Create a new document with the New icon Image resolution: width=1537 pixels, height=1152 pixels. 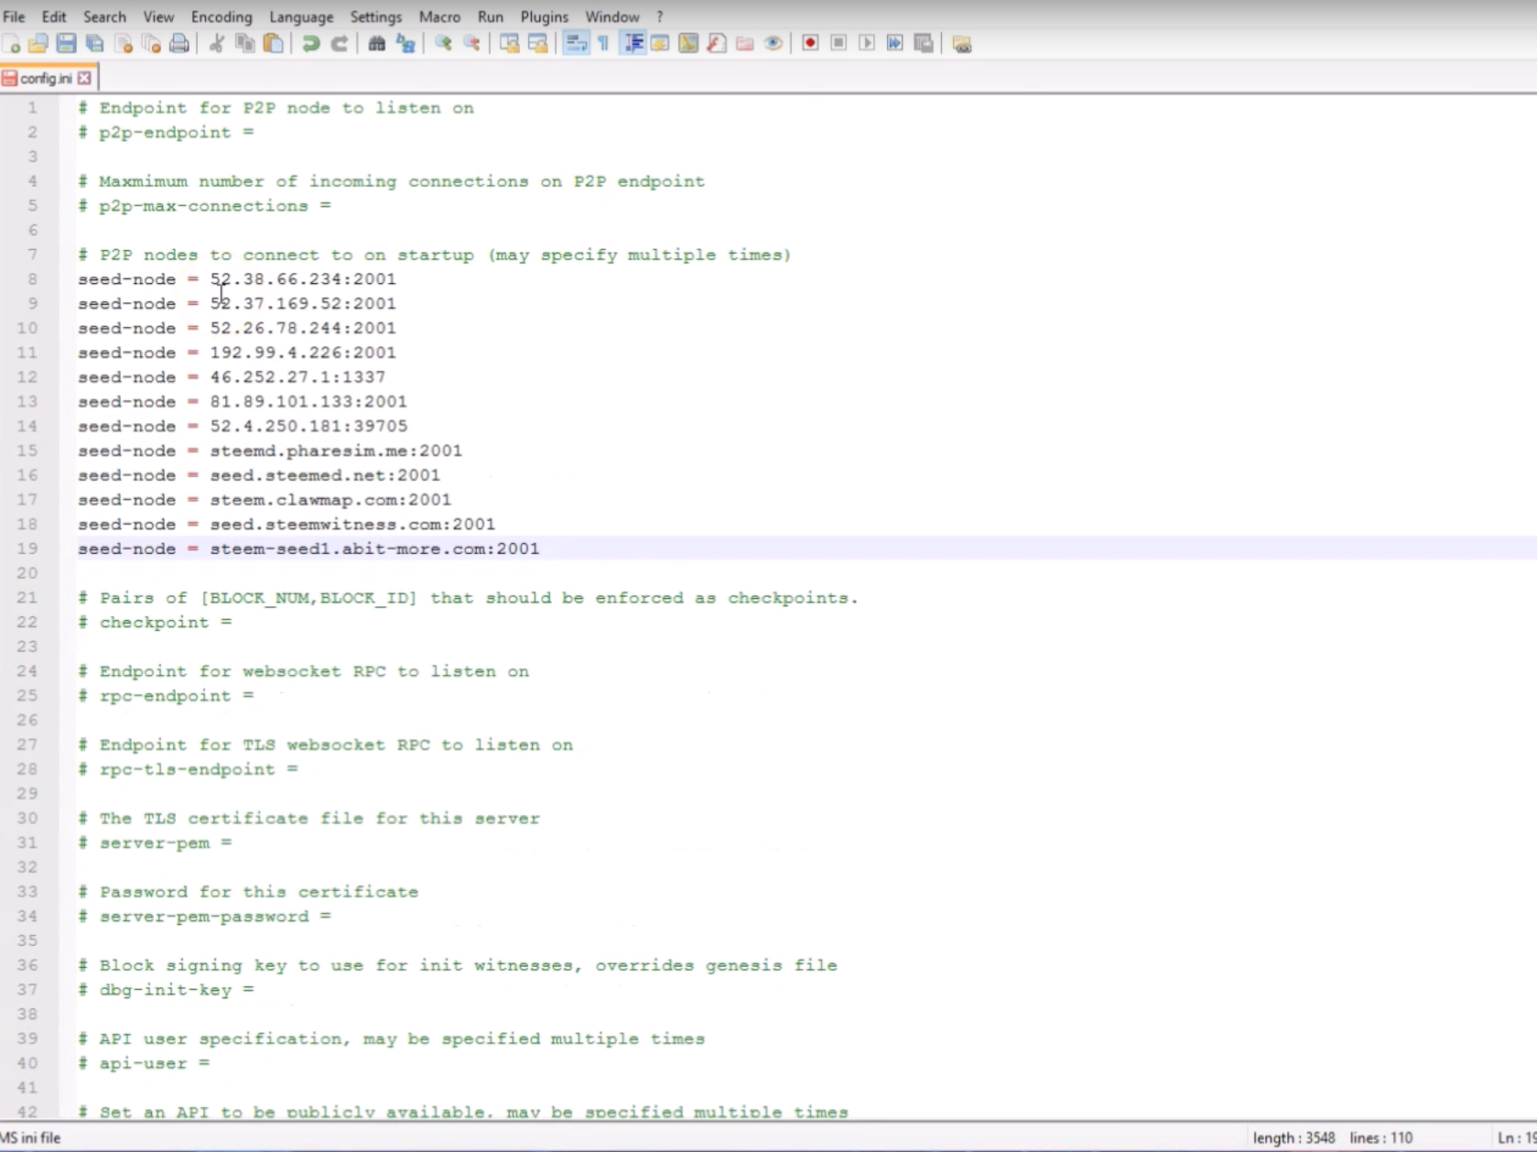click(12, 43)
